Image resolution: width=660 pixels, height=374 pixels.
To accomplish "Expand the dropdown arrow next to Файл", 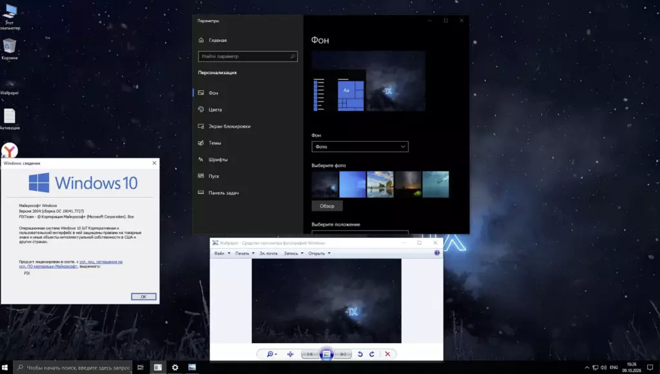I will tap(229, 253).
